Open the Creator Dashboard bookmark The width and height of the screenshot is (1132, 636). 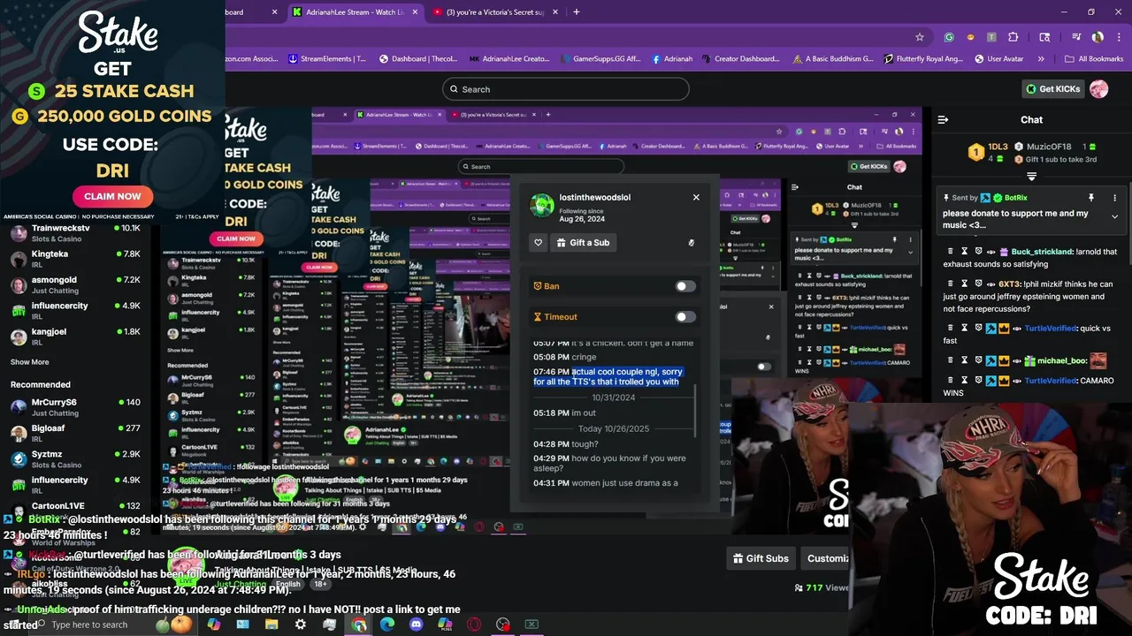[x=740, y=59]
